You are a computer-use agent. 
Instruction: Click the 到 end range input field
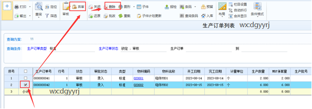[264, 49]
